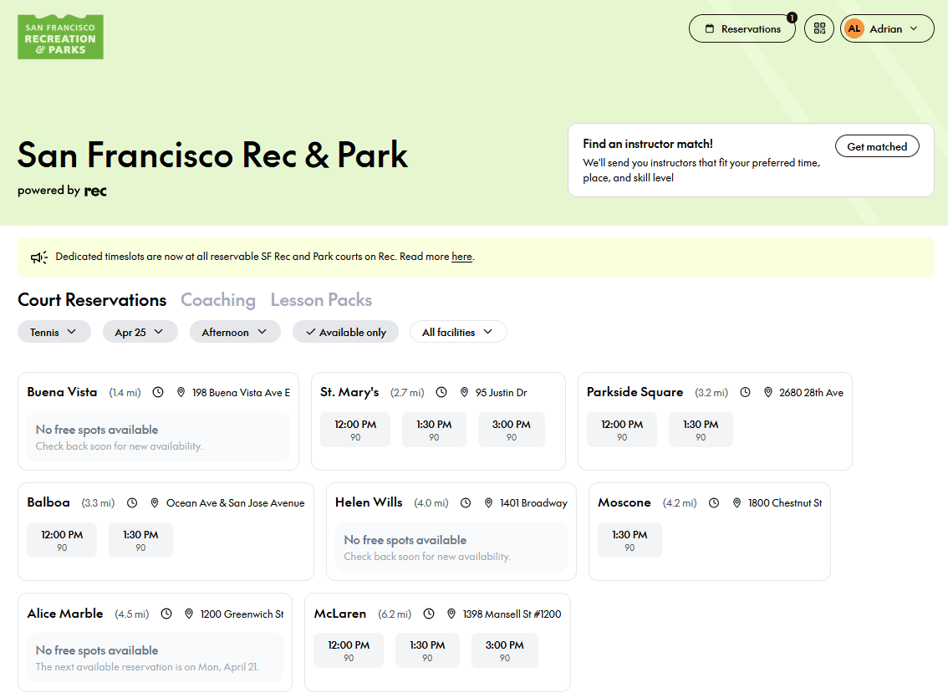The image size is (948, 693).
Task: Switch to the Lesson Packs tab
Action: coord(321,300)
